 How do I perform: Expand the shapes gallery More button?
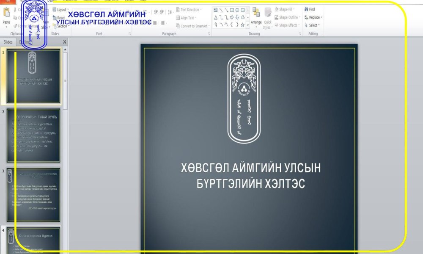coord(247,25)
